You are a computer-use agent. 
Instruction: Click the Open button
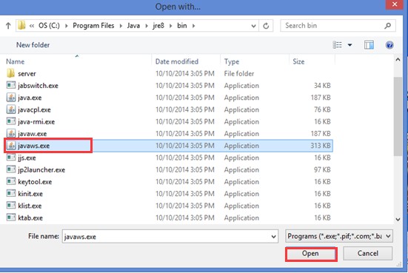(311, 254)
